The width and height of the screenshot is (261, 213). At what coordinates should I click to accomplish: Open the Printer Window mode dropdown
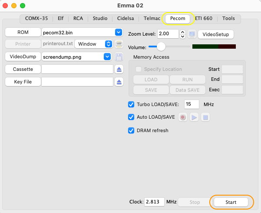(x=109, y=44)
